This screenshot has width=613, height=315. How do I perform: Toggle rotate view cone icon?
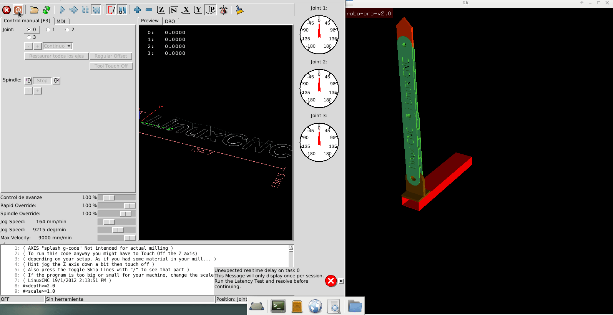pos(223,10)
